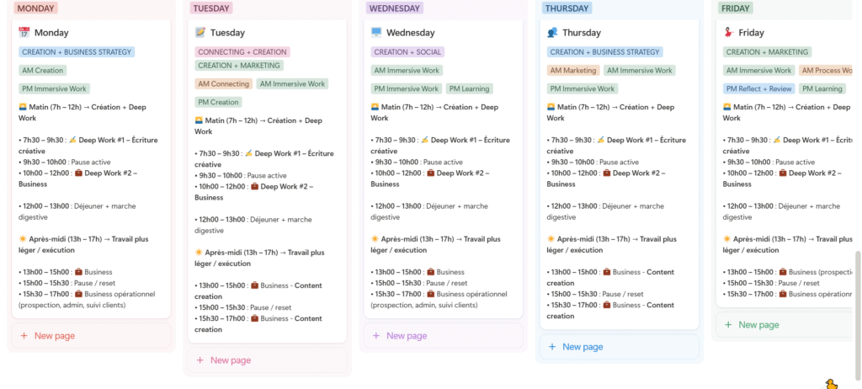Screen dimensions: 862x389
Task: Click the PM Reflect + Review tag
Action: 758,88
